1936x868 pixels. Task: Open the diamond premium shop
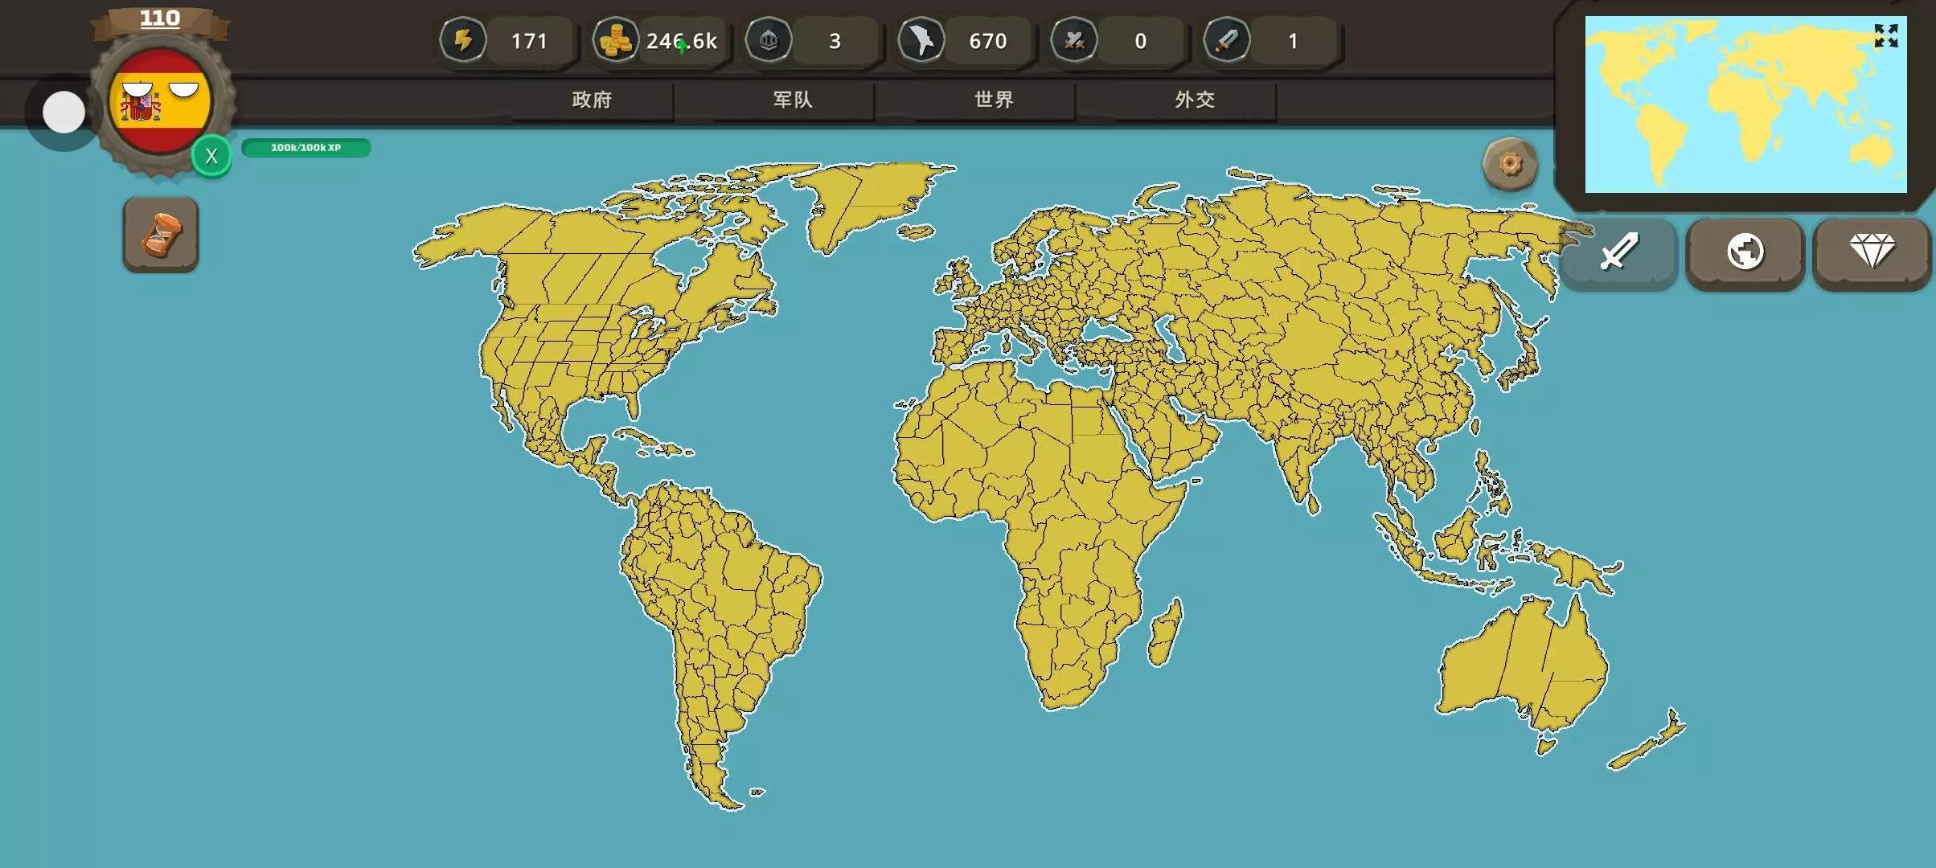[x=1872, y=252]
